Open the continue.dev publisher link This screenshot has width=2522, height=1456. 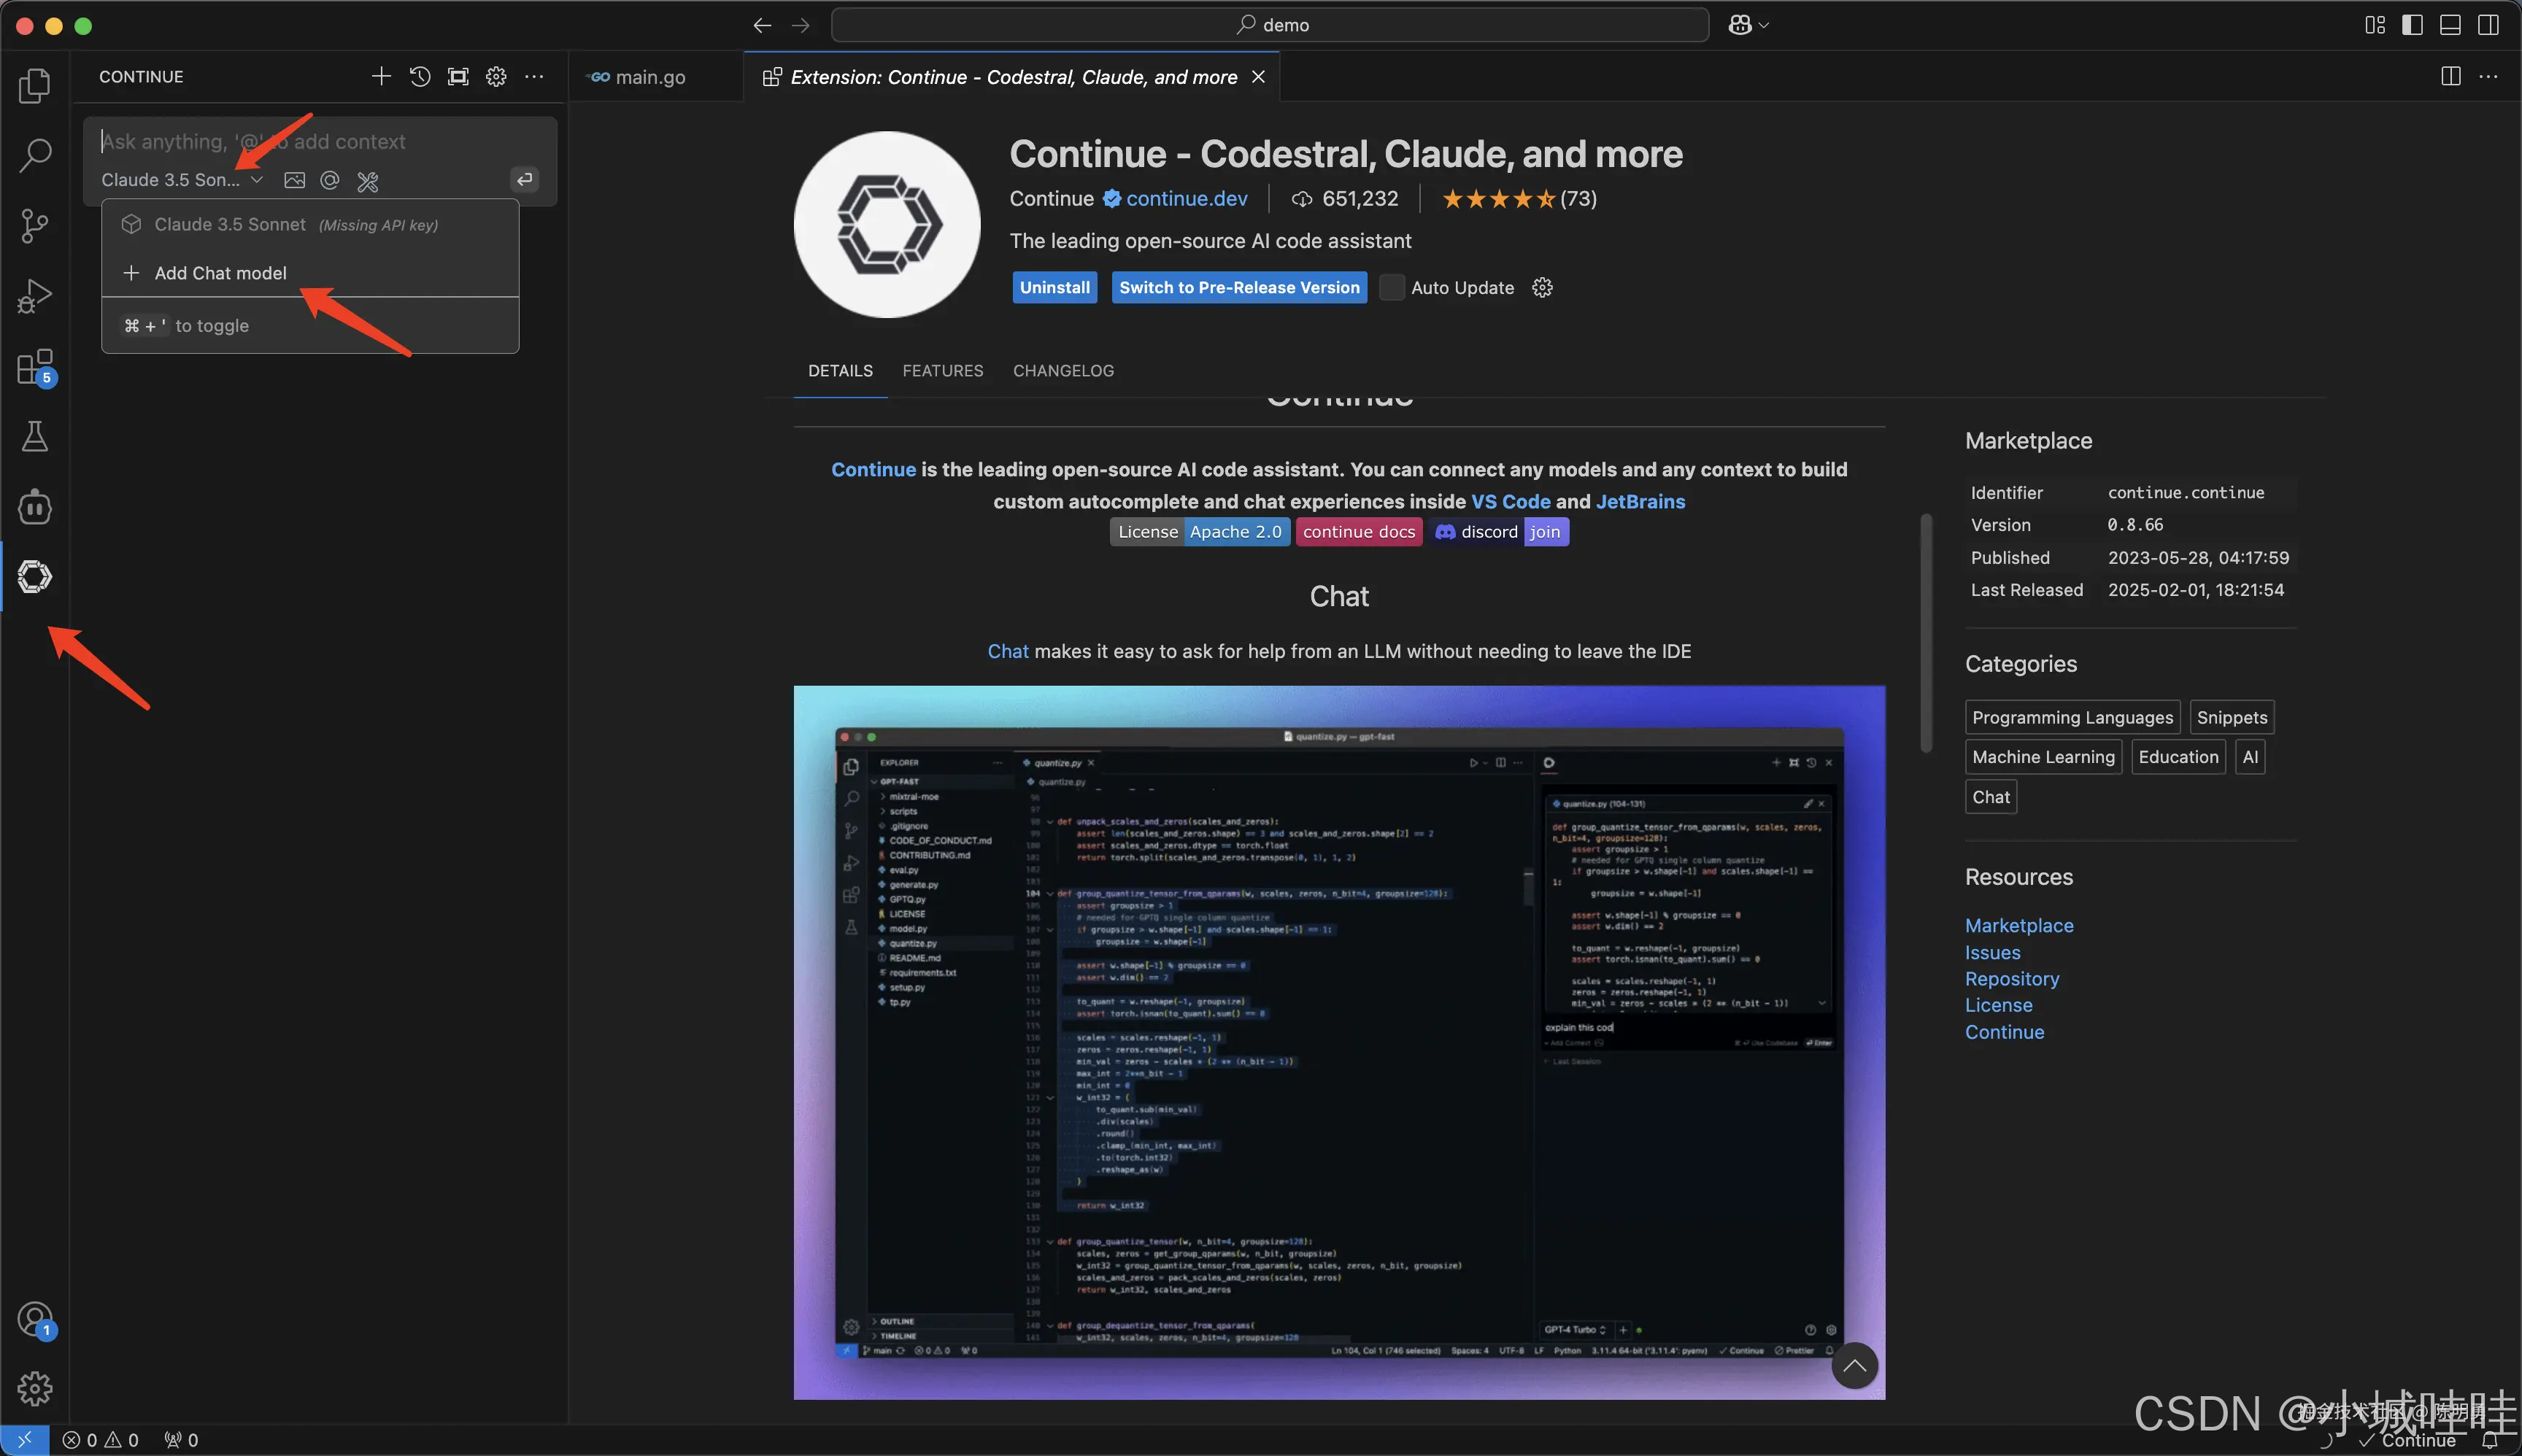click(x=1187, y=199)
